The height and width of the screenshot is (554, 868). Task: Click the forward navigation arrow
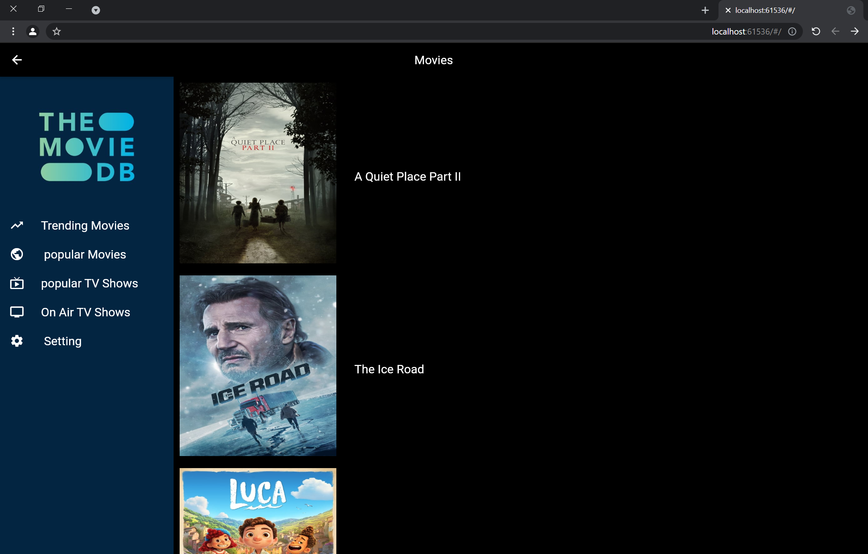(854, 31)
